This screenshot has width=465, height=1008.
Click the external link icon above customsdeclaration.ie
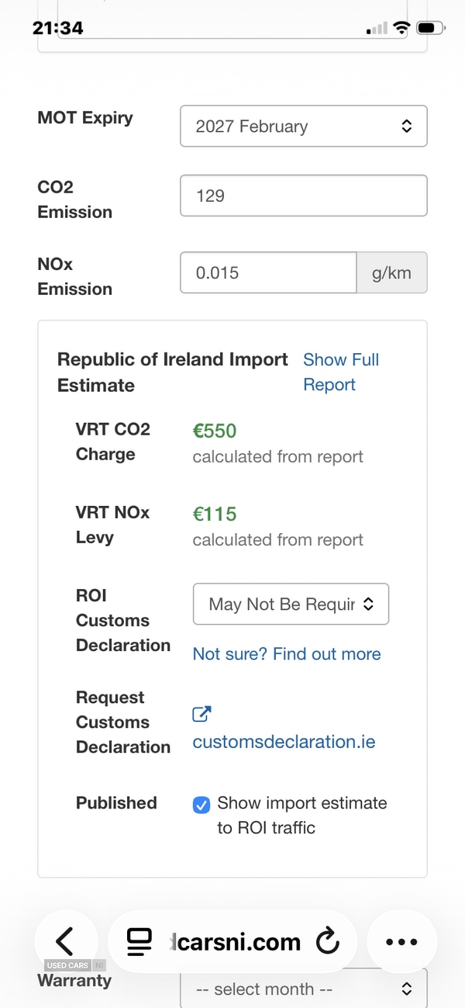[201, 715]
